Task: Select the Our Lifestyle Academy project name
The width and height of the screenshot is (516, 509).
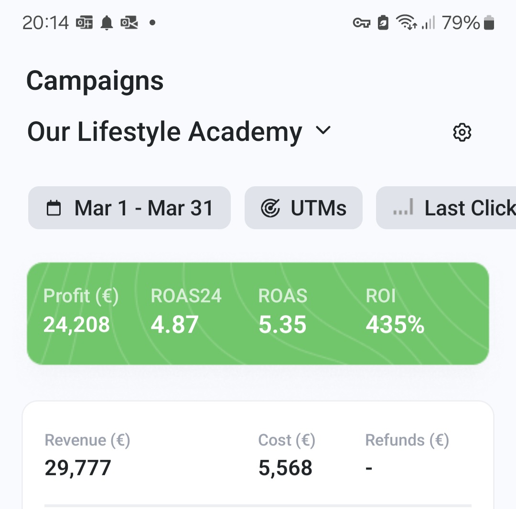Action: [x=164, y=131]
